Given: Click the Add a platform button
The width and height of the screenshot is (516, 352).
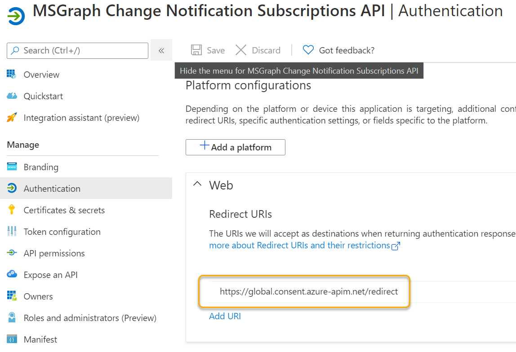Looking at the screenshot, I should (235, 147).
